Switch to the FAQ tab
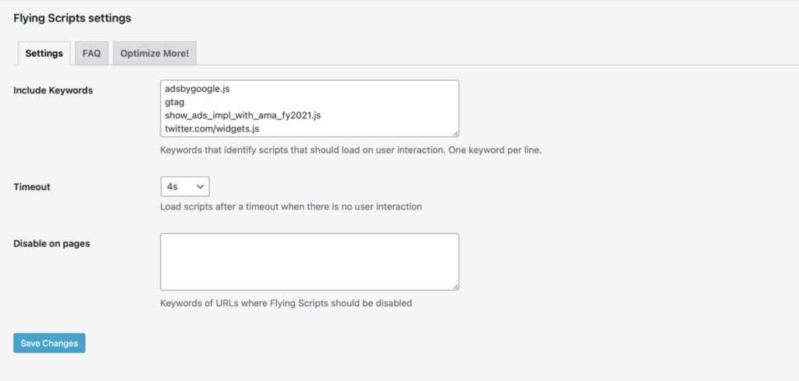This screenshot has width=799, height=381. pos(91,53)
